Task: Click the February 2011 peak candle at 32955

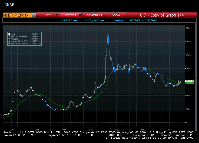Action: pyautogui.click(x=108, y=39)
